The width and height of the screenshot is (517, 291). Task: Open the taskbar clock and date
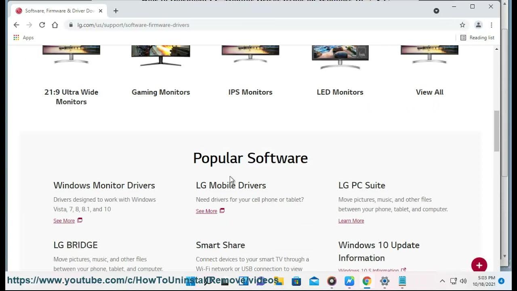483,281
